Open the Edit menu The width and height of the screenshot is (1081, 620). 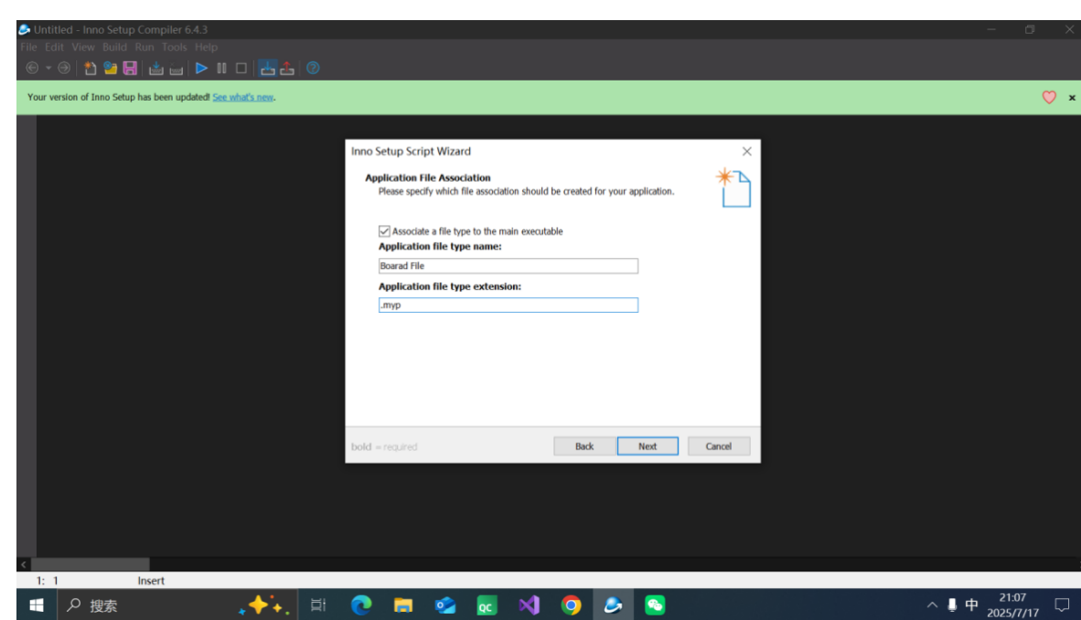pos(54,47)
